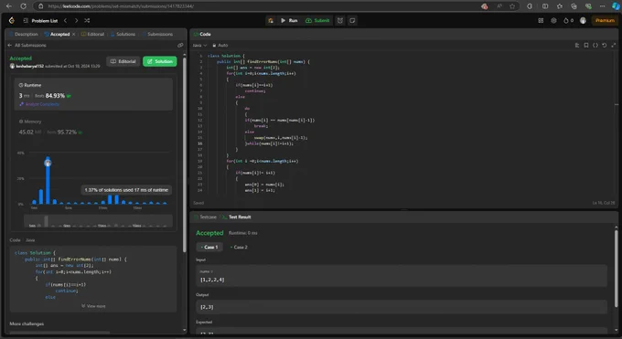The width and height of the screenshot is (622, 339).
Task: Toggle the Auto lock setting in editor
Action: click(220, 45)
